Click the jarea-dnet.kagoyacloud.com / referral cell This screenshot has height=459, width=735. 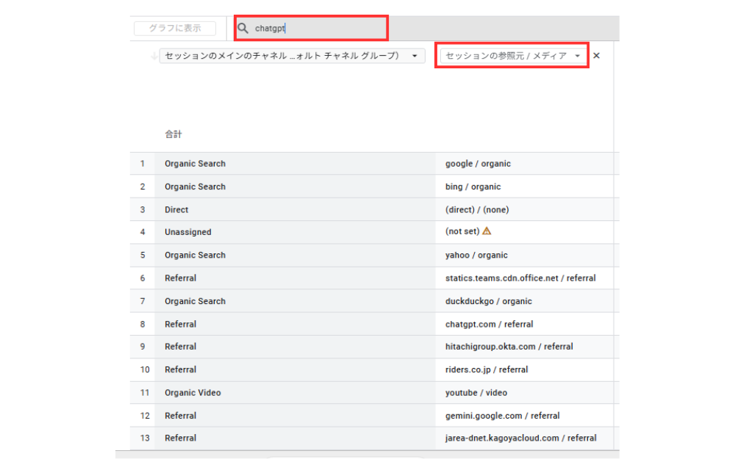520,438
